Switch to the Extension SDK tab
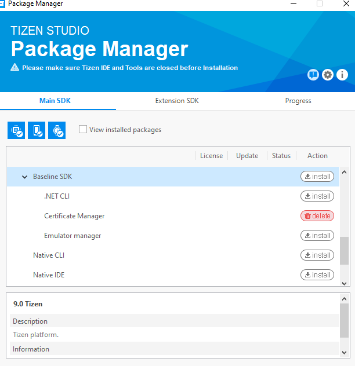This screenshot has width=355, height=366. click(177, 101)
